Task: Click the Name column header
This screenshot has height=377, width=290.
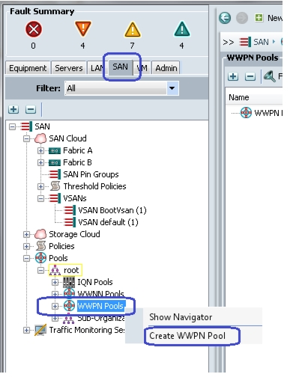Action: (239, 97)
